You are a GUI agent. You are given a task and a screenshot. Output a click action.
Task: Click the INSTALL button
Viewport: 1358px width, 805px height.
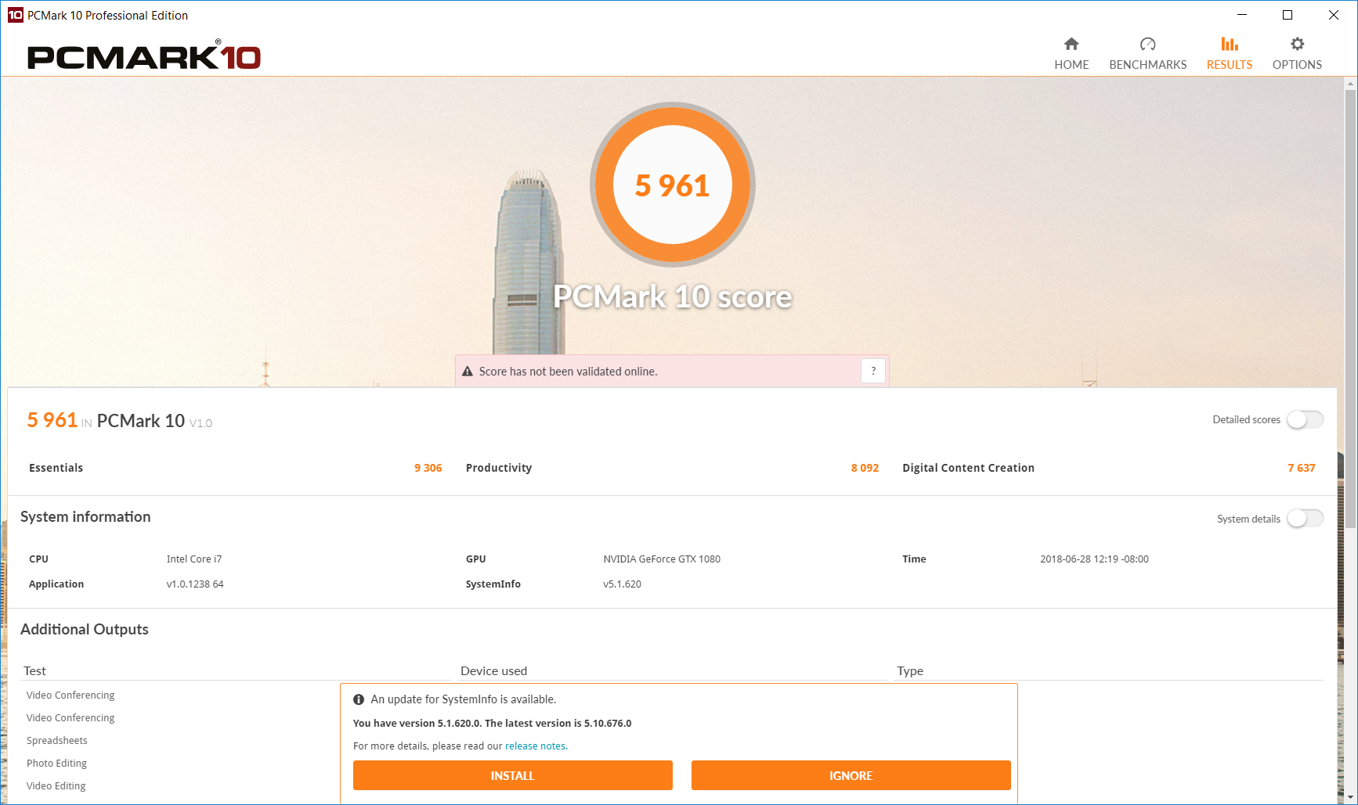coord(513,775)
